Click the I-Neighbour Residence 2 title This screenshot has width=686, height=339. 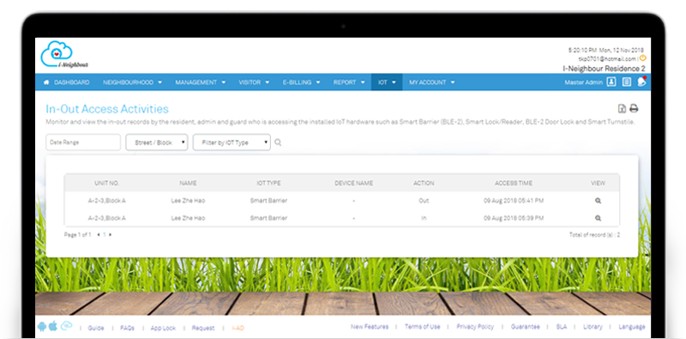tap(604, 69)
